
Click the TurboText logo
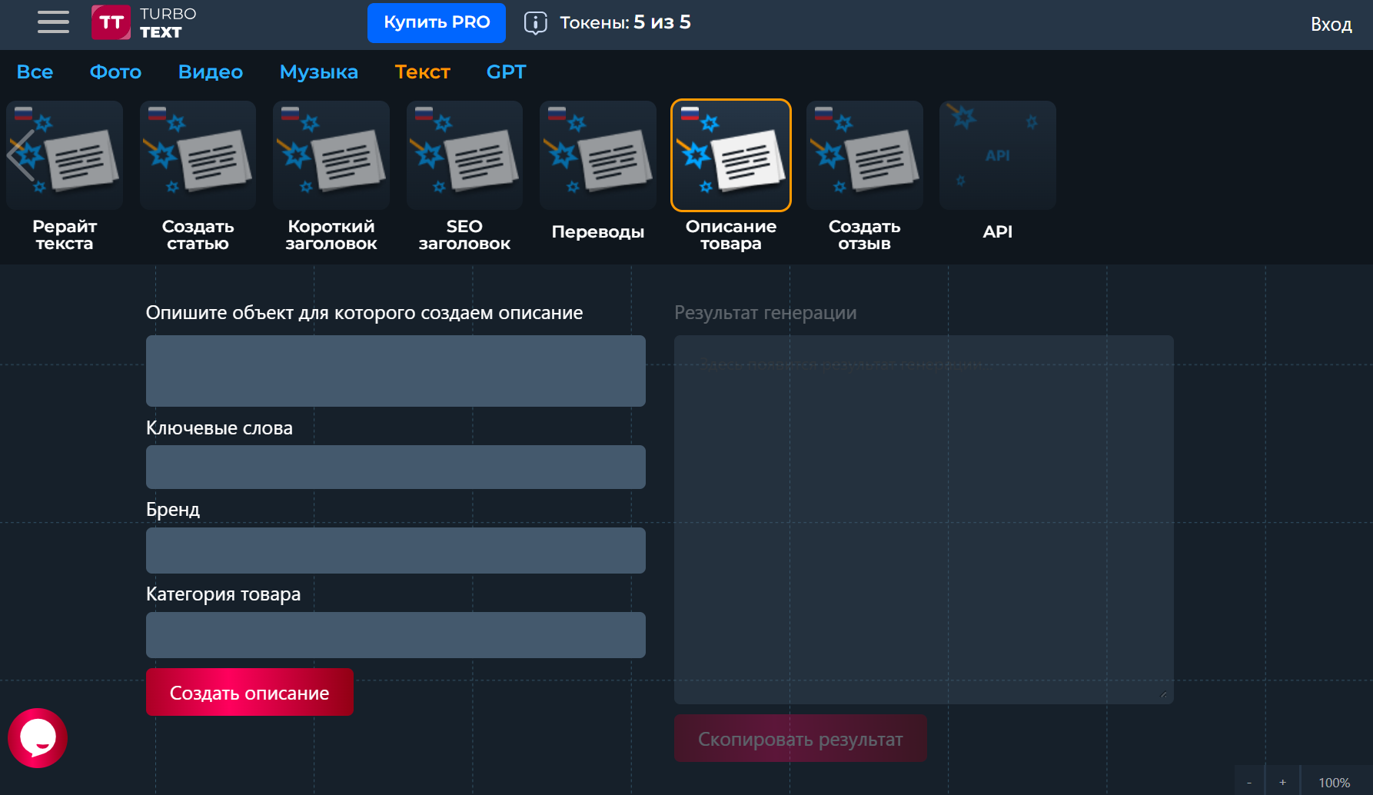pos(145,22)
